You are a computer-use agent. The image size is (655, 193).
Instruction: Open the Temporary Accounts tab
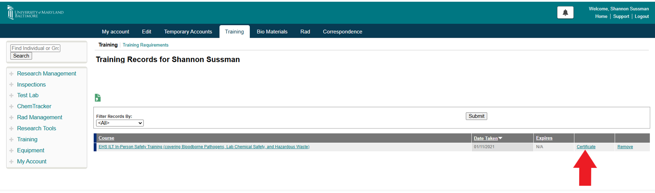point(188,32)
